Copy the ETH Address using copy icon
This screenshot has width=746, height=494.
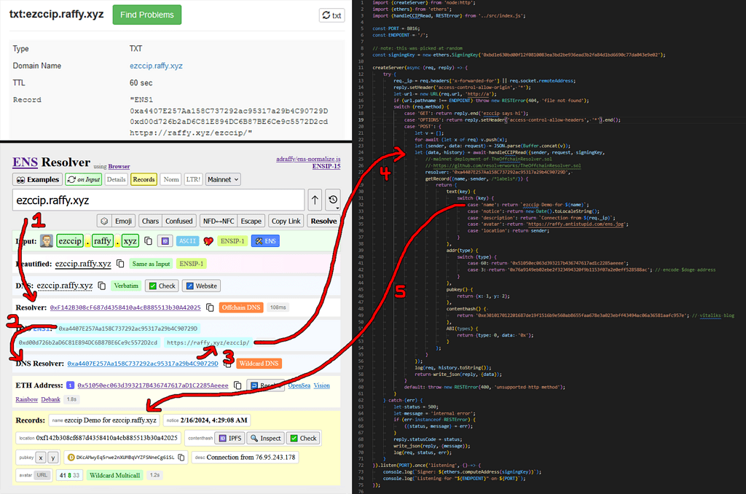[237, 385]
